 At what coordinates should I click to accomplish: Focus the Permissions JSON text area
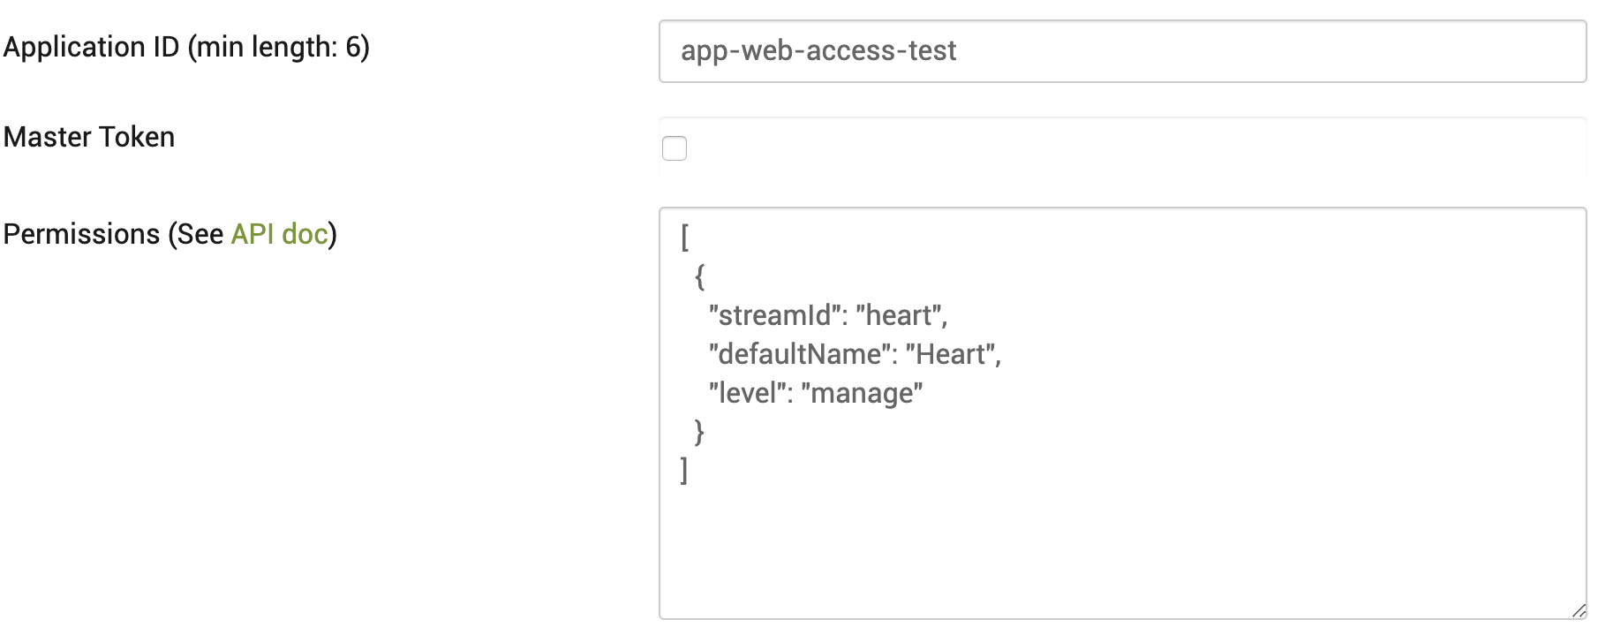point(1122,413)
